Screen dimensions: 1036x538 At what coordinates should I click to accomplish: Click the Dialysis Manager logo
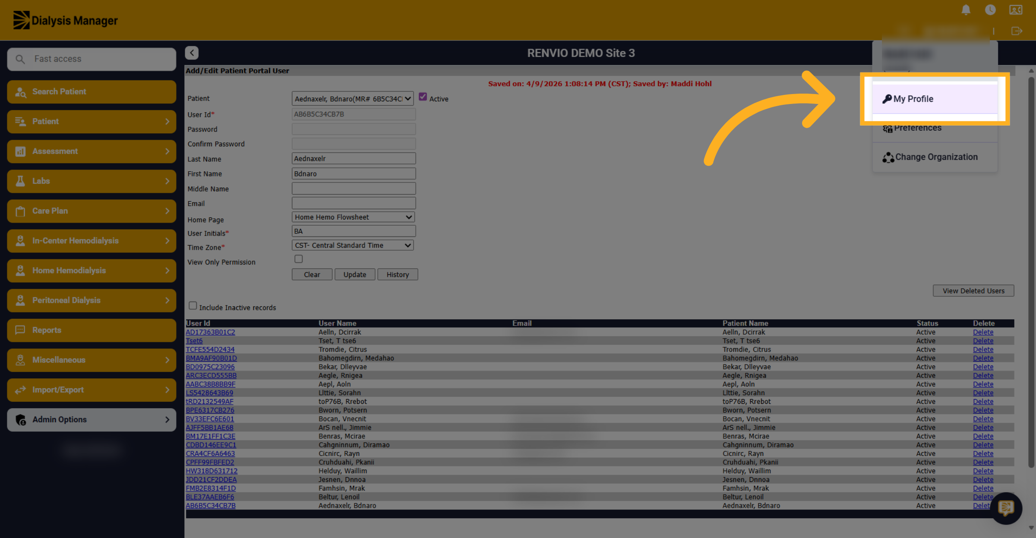tap(65, 20)
